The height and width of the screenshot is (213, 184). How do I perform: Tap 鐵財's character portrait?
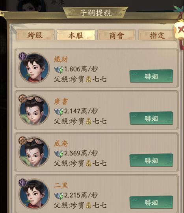click(34, 68)
